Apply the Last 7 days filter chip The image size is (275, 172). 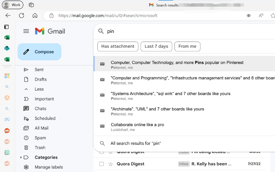[x=156, y=47]
